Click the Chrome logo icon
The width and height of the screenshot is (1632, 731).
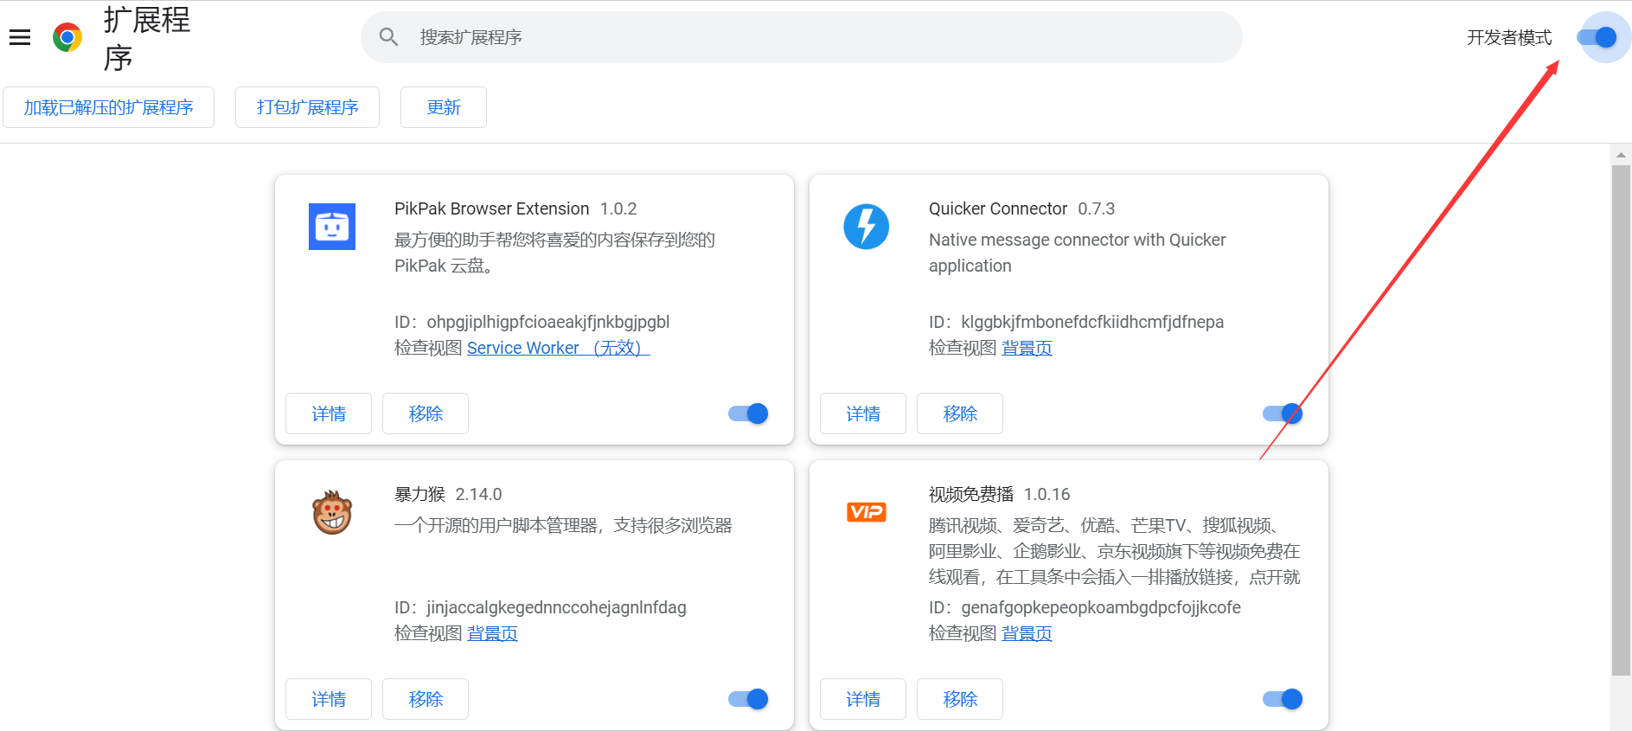67,37
